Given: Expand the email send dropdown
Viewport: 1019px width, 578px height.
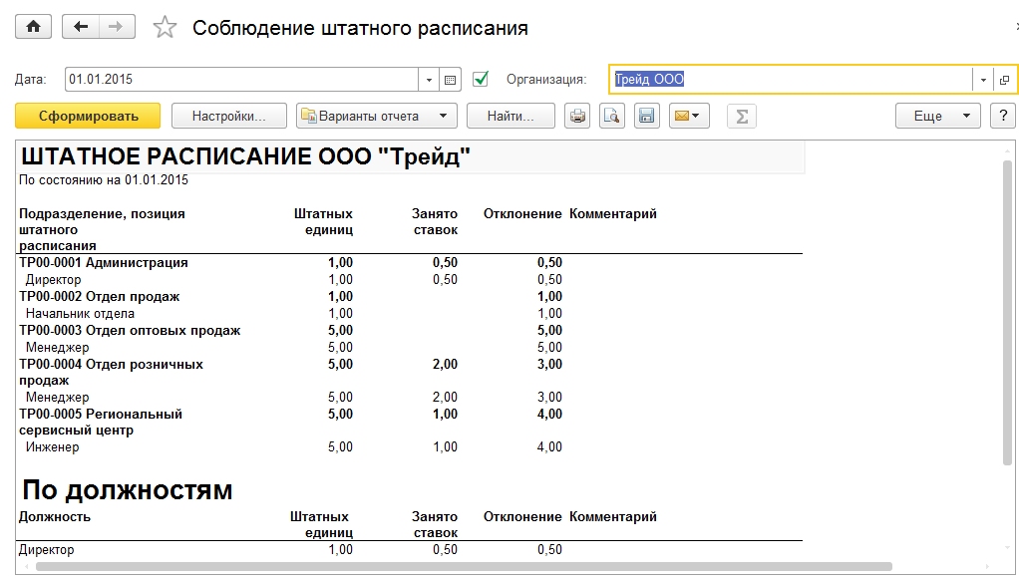Looking at the screenshot, I should click(688, 117).
